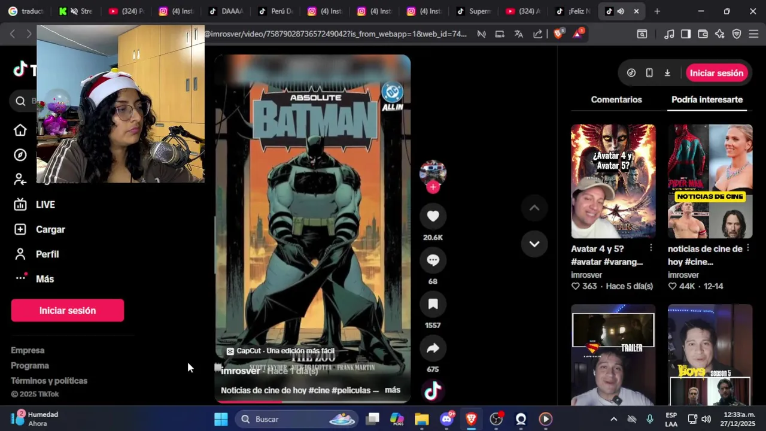The width and height of the screenshot is (766, 431).
Task: Show hidden system tray icons chevron
Action: tap(613, 419)
